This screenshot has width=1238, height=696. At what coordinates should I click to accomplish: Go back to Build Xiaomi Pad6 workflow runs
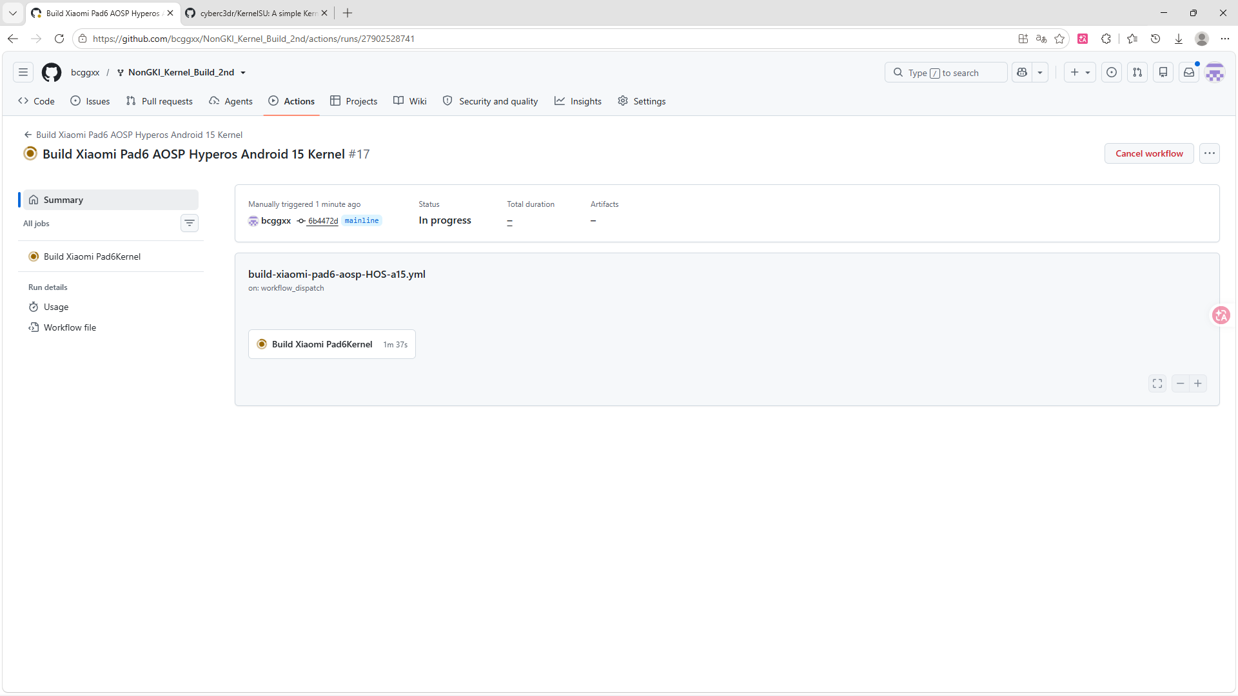[x=133, y=135]
